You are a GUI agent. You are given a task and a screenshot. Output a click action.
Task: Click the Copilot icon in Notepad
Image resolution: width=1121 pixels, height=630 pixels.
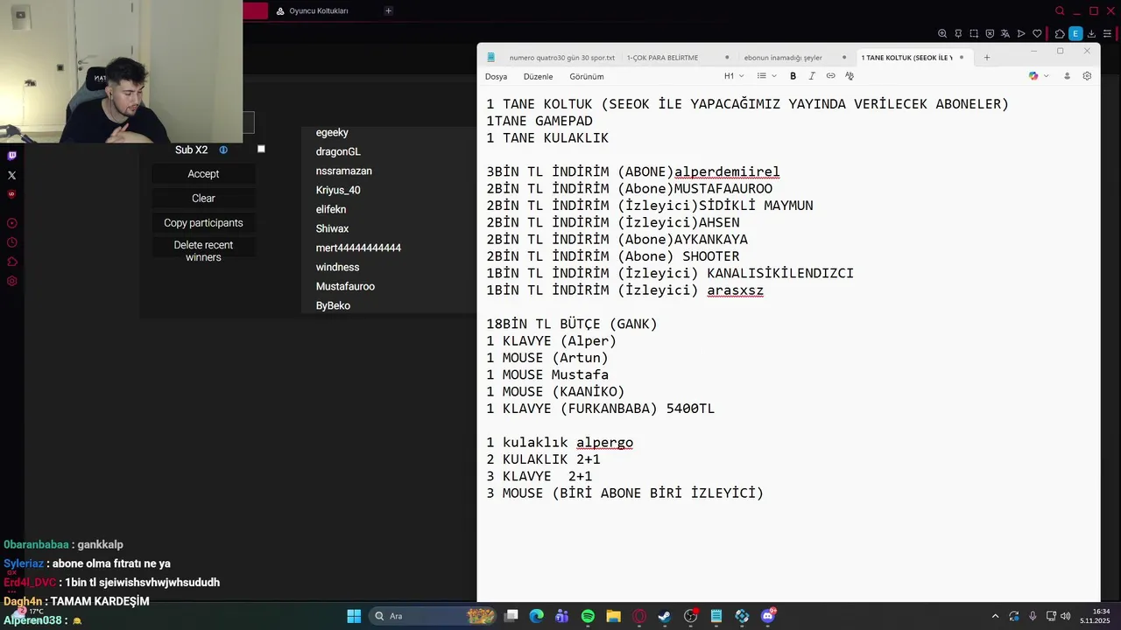click(1033, 76)
